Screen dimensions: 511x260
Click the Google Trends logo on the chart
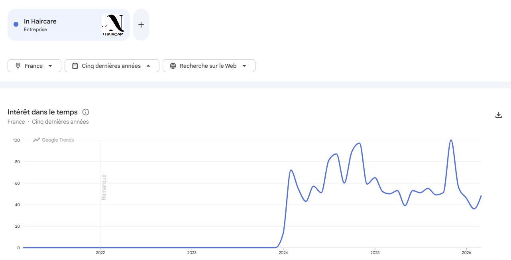click(54, 140)
